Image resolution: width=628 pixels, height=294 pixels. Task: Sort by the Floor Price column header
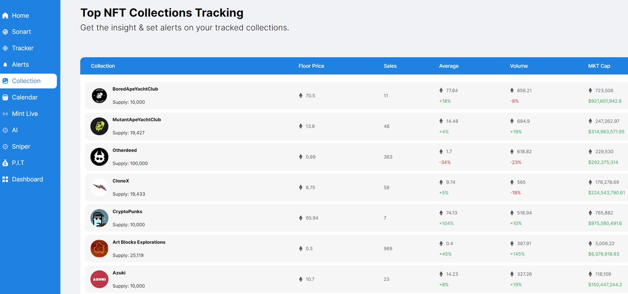(311, 66)
